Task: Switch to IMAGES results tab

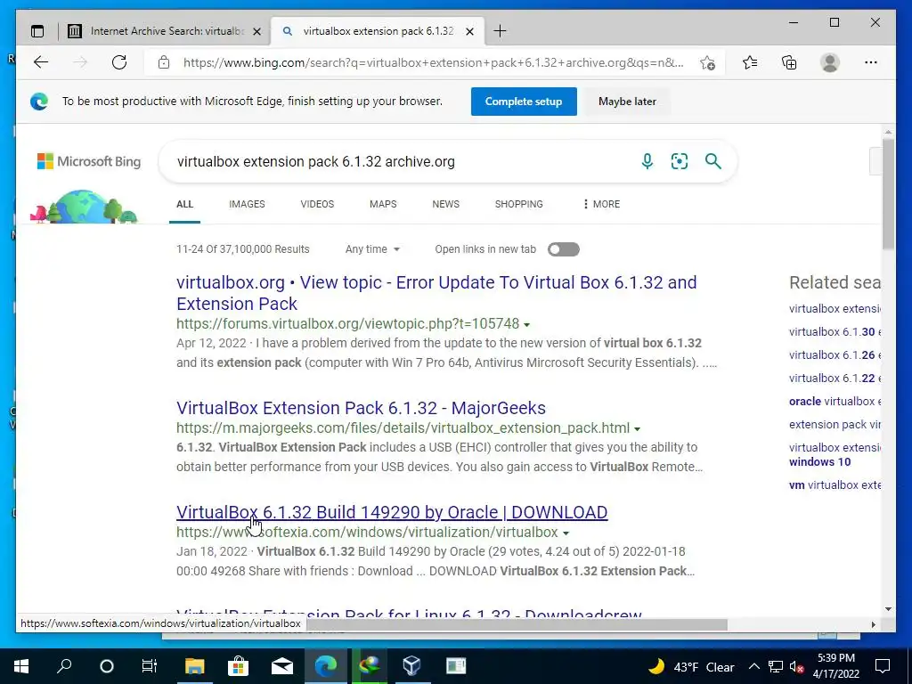Action: tap(247, 204)
